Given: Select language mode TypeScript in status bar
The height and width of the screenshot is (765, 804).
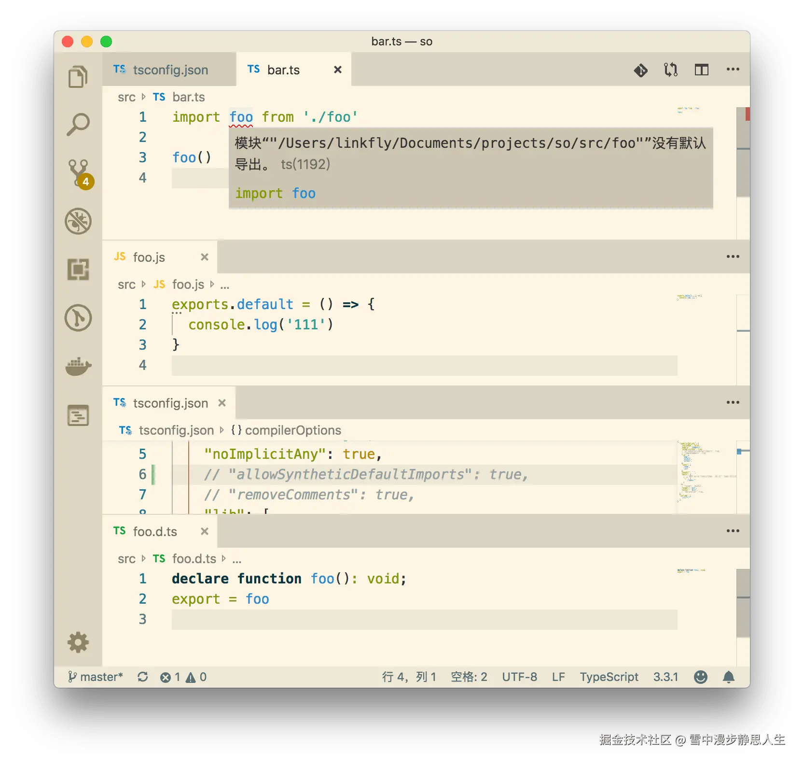Looking at the screenshot, I should [x=609, y=677].
